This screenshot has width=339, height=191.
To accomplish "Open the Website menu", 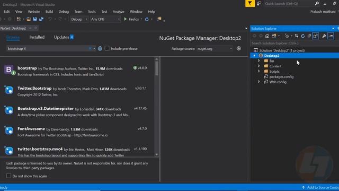I will [x=34, y=12].
